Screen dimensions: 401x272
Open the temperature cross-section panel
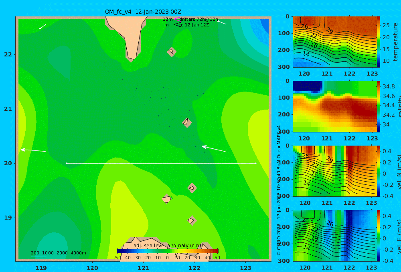334,42
